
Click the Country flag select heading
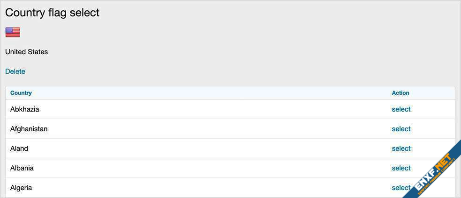pos(52,13)
